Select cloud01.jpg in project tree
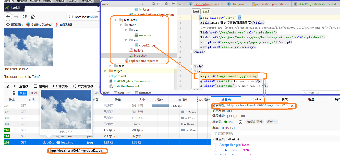The width and height of the screenshot is (340, 155). [x=147, y=45]
